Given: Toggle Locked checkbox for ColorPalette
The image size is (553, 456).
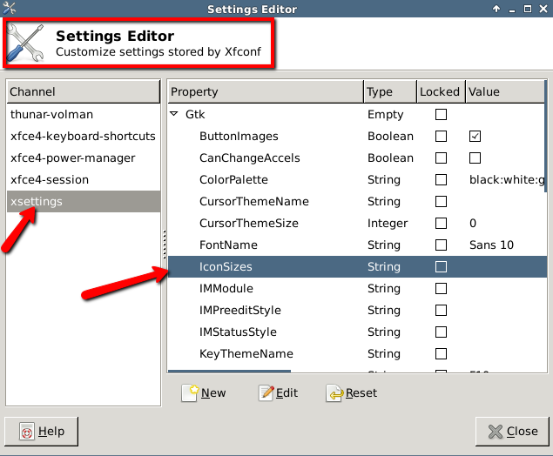Looking at the screenshot, I should [441, 180].
